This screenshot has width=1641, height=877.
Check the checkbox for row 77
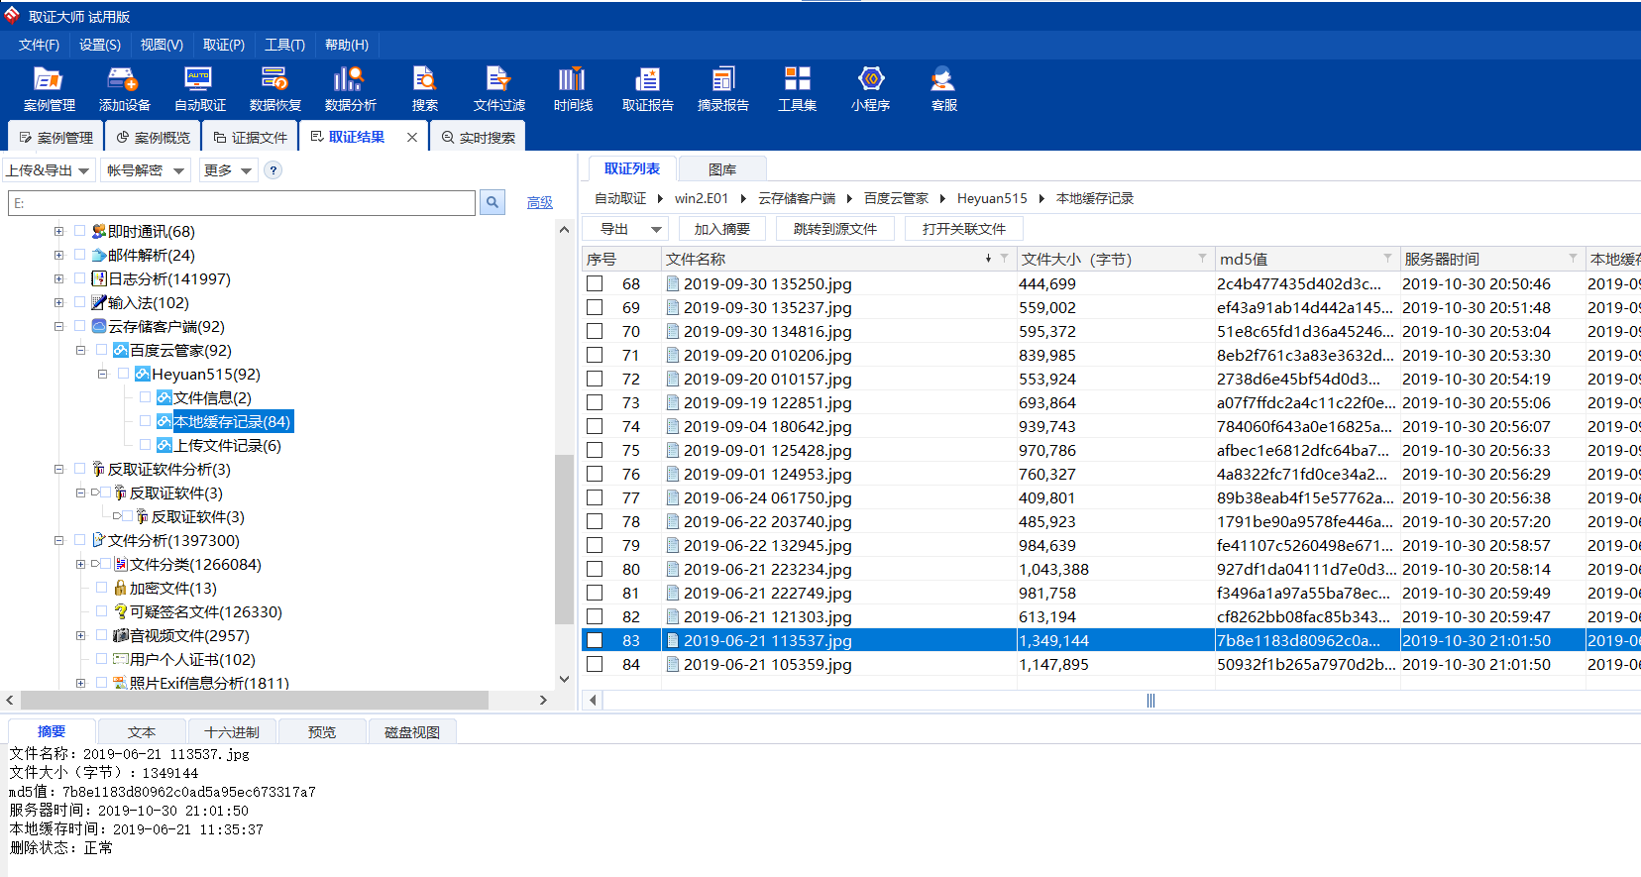(x=595, y=497)
